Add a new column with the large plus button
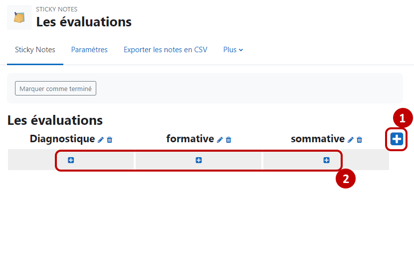This screenshot has height=278, width=414. (397, 139)
